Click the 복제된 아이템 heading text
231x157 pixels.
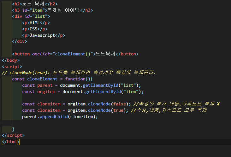(63, 10)
